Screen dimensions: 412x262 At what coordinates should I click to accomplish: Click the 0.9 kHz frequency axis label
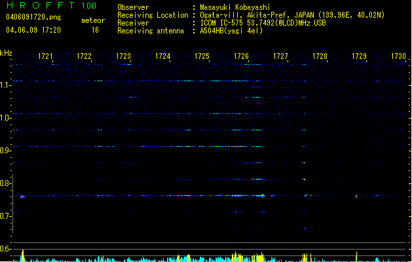click(x=5, y=151)
